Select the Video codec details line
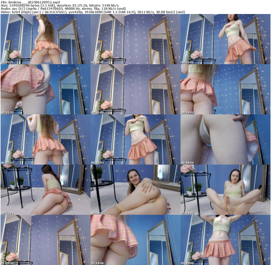The width and height of the screenshot is (271, 265). pos(93,12)
